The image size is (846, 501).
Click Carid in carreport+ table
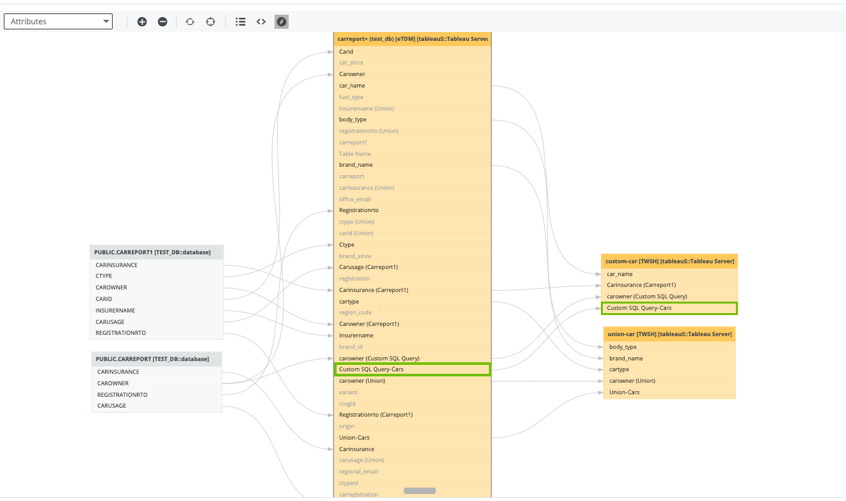click(x=413, y=52)
